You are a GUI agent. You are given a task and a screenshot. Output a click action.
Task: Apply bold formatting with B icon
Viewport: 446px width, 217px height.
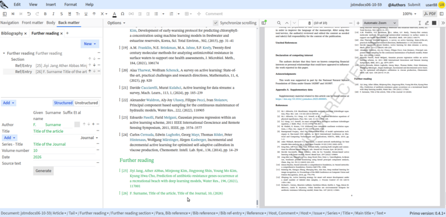coord(45,14)
